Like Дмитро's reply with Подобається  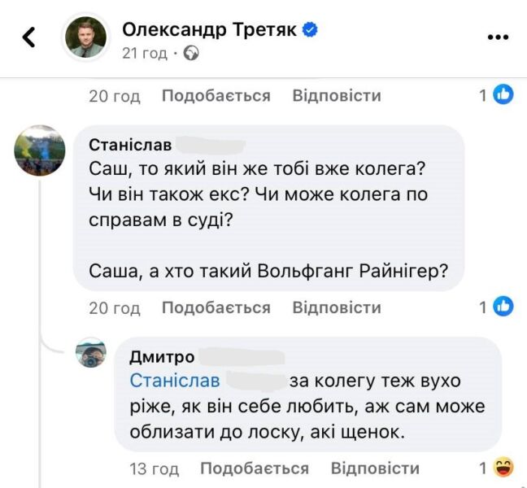pyautogui.click(x=255, y=468)
